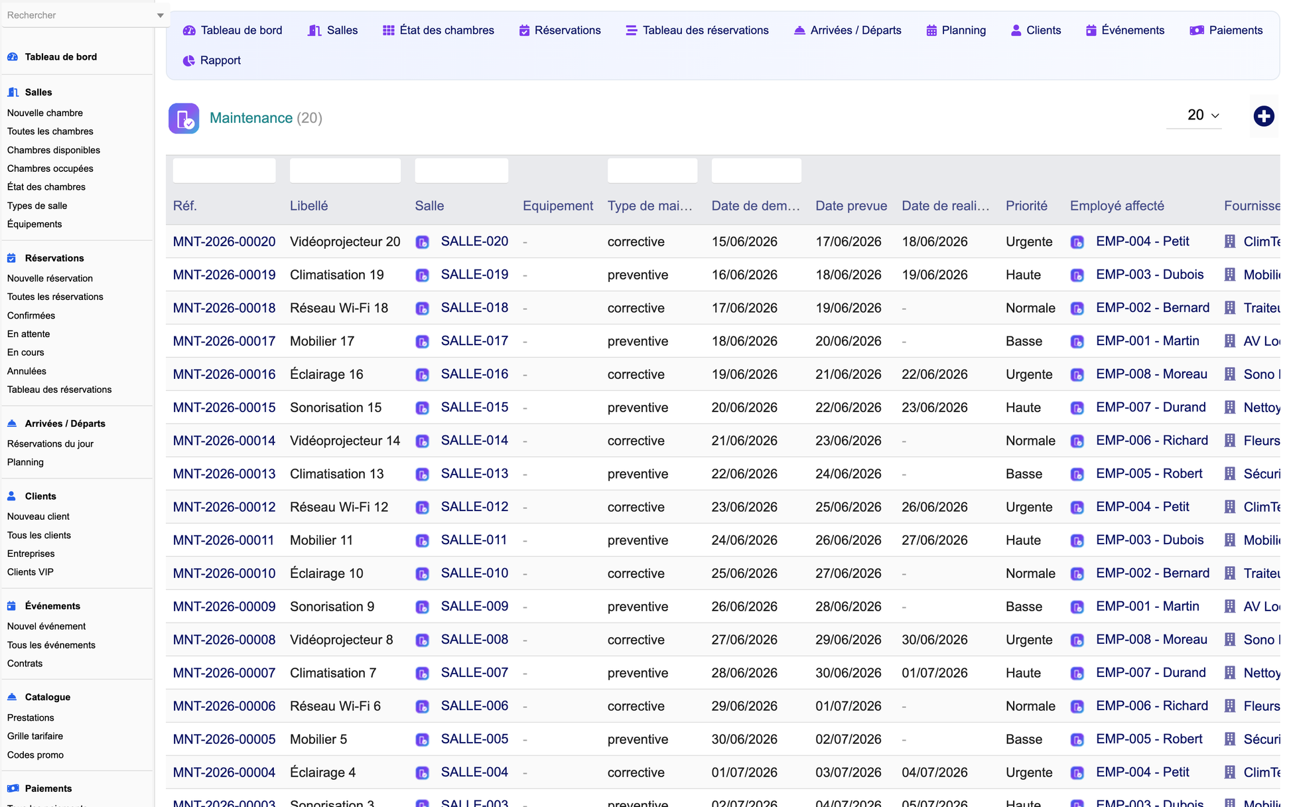Open Équipements in the sidebar
Screen dimensions: 1291x807
(34, 224)
